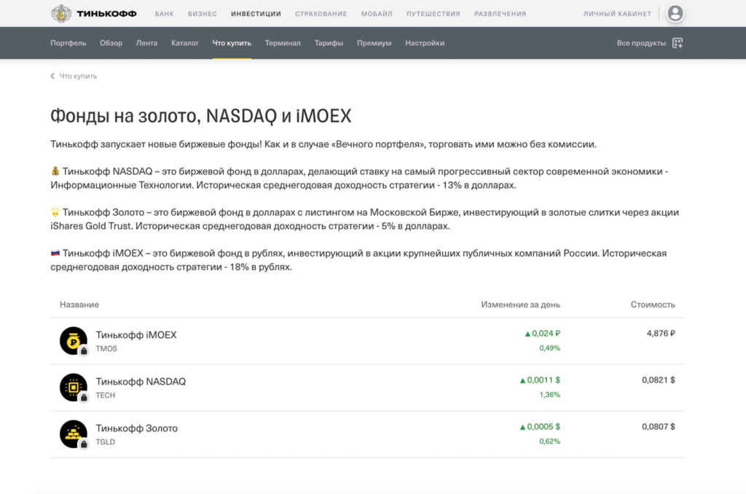
Task: Click the Стоимость column header
Action: (x=653, y=305)
